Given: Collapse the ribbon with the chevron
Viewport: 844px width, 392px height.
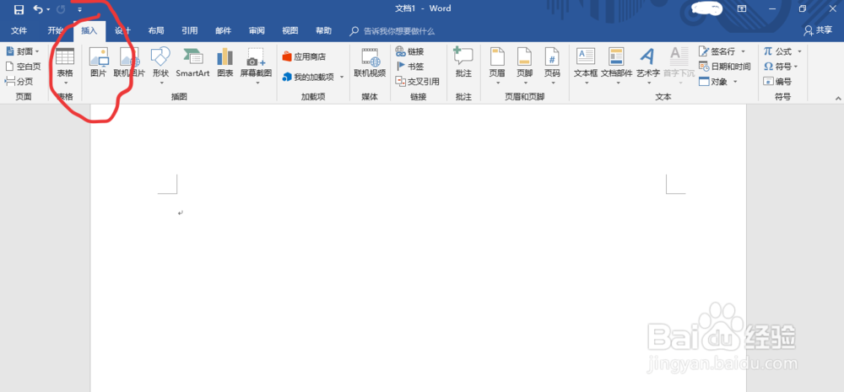Looking at the screenshot, I should (x=837, y=99).
